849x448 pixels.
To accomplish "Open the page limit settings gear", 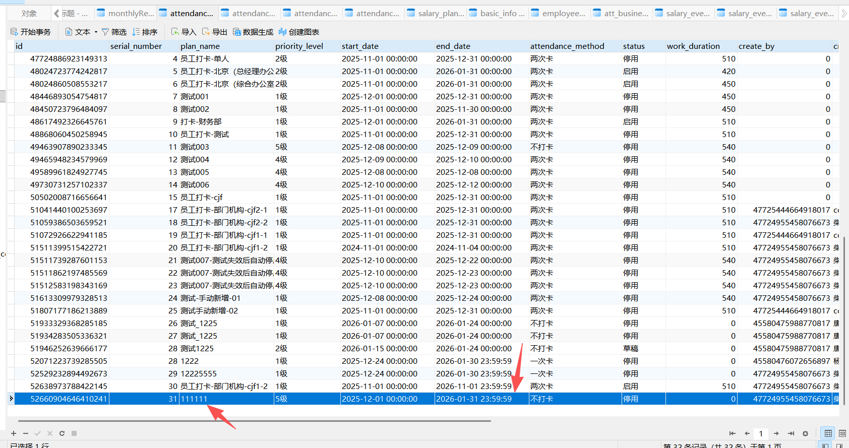I will pyautogui.click(x=805, y=433).
